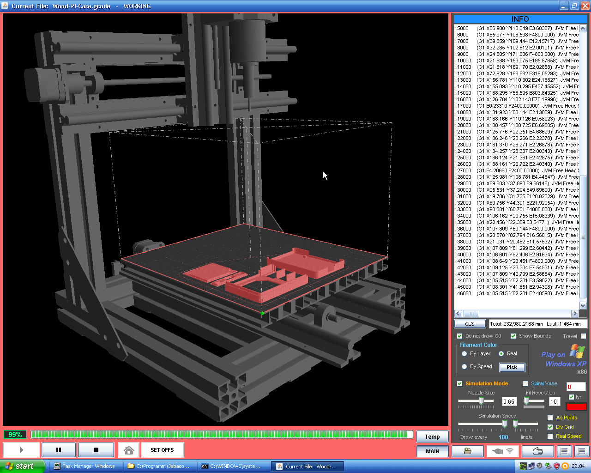Select By Layer filament color
Image resolution: width=591 pixels, height=473 pixels.
point(464,353)
